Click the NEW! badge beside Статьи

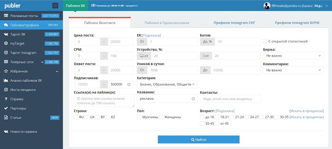55,118
